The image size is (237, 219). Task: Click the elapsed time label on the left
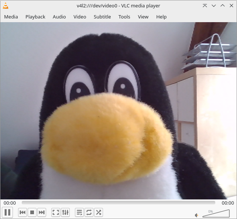click(10, 203)
